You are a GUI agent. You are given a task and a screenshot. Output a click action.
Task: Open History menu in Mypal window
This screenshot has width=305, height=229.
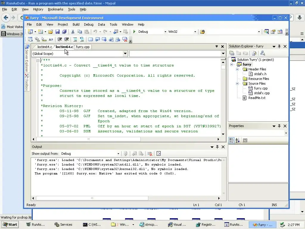pyautogui.click(x=38, y=9)
